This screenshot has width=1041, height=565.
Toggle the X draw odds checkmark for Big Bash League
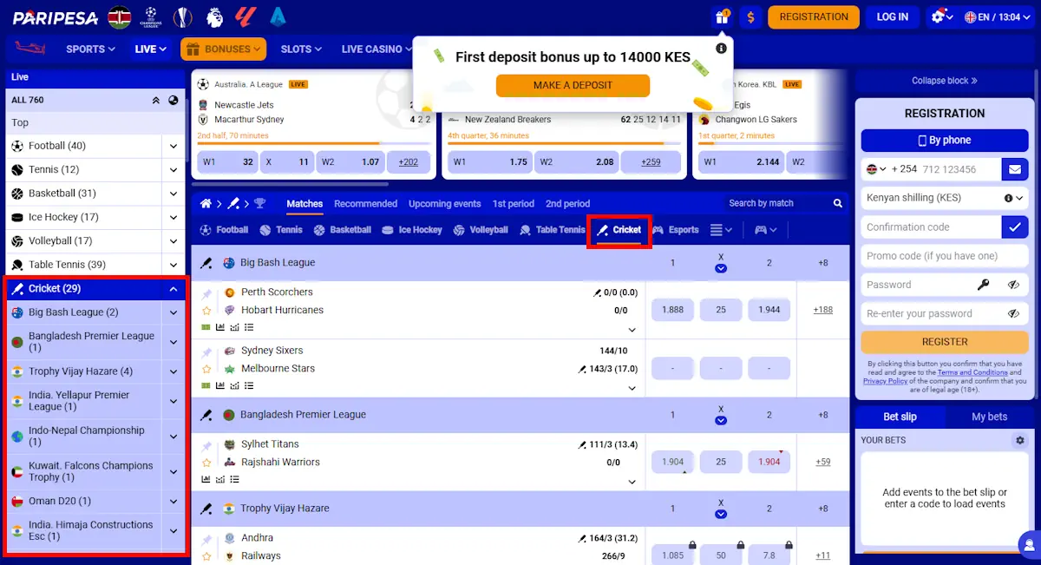coord(721,269)
